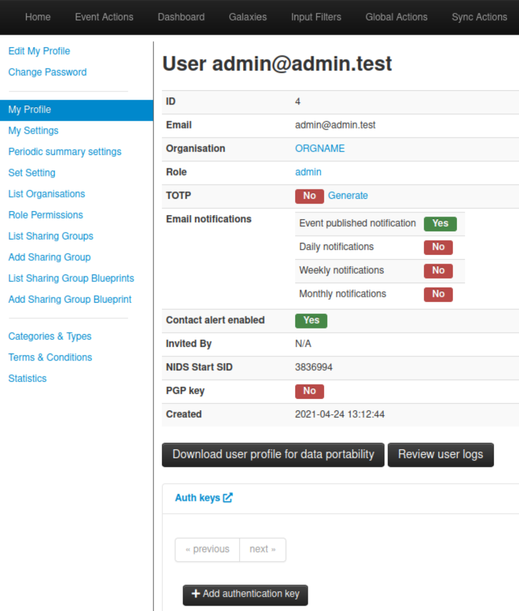Click the PGP key No badge
519x611 pixels.
[309, 391]
